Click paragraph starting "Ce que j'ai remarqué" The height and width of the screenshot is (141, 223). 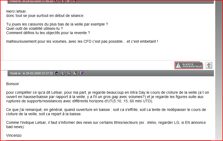point(106,112)
